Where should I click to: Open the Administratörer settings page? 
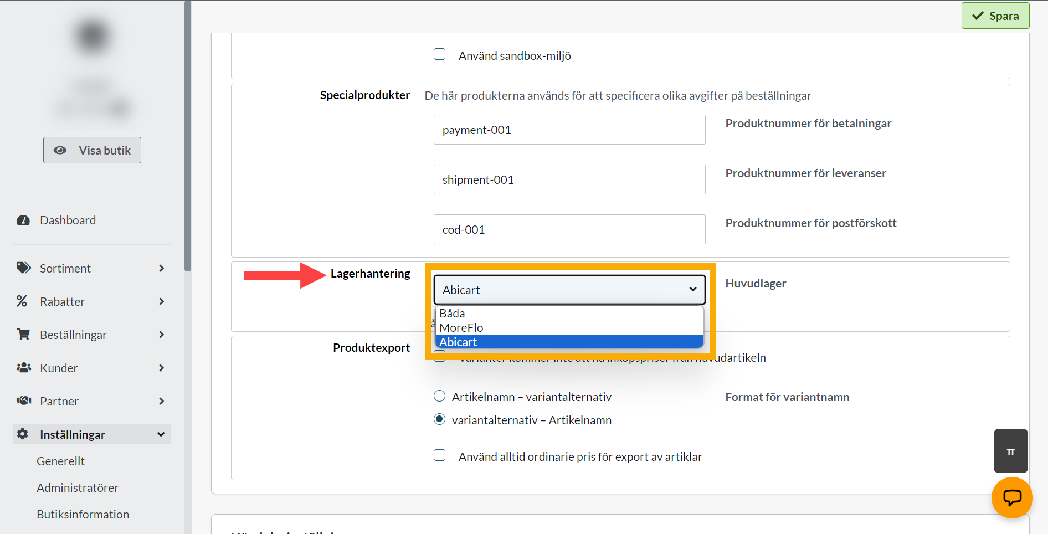tap(78, 487)
